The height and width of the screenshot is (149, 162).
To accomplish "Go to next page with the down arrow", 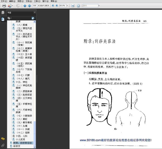I will [29, 6].
